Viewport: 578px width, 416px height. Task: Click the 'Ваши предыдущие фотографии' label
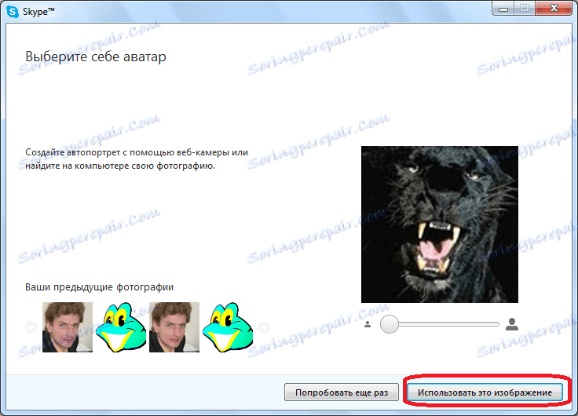tap(99, 286)
